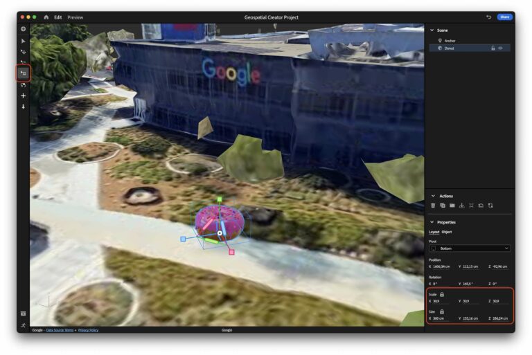Viewport: 532px width, 355px height.
Task: Select the Layout tab in Properties
Action: (434, 232)
